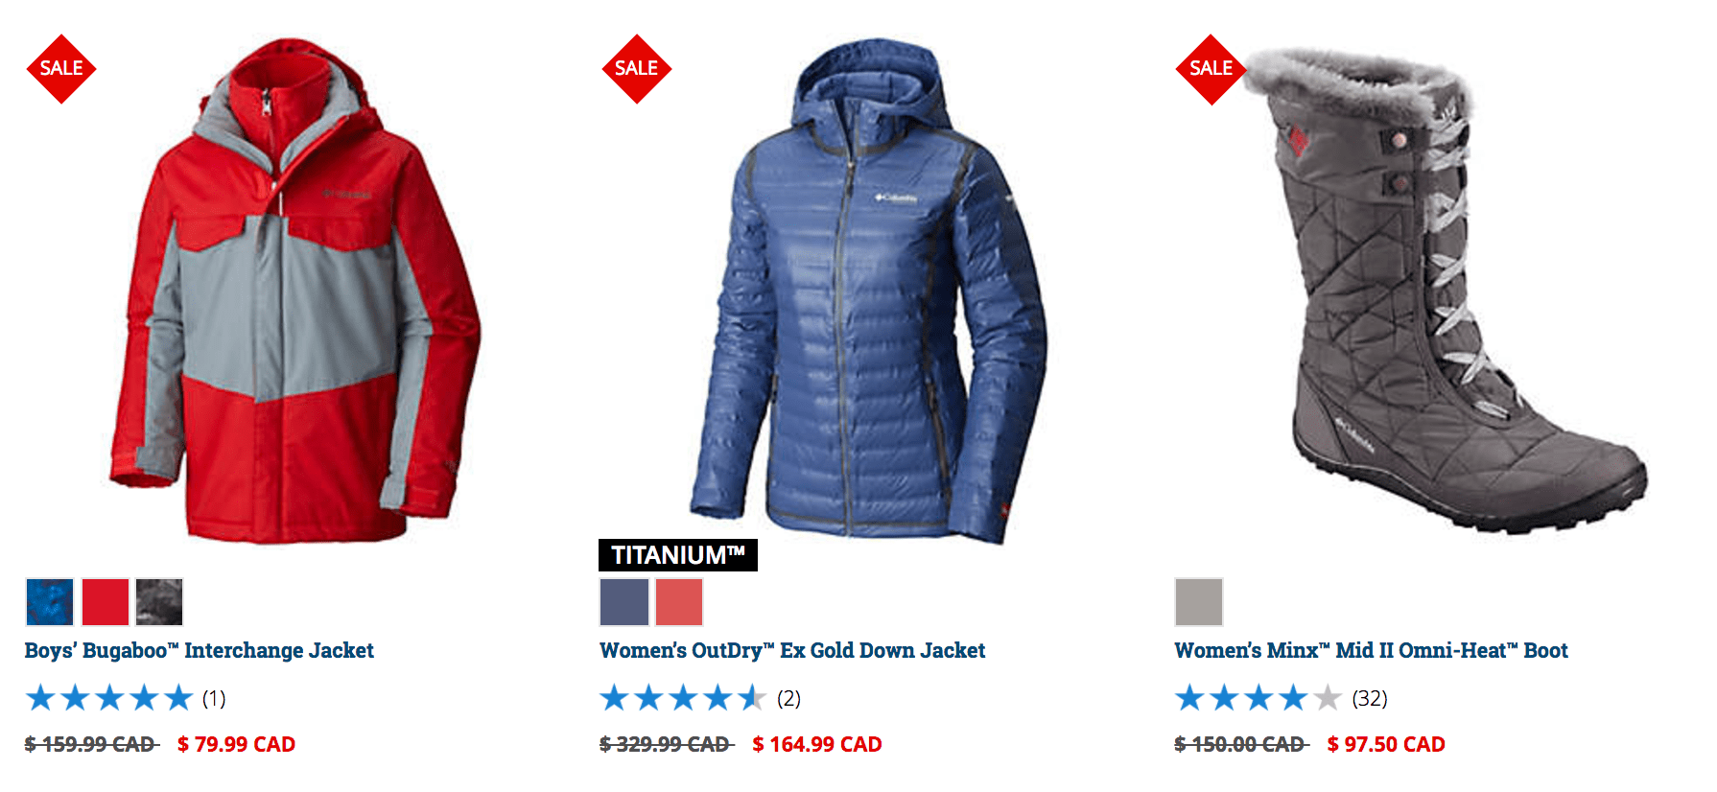Open Women's Minx Mid II Omni-Heat Boot link
The height and width of the screenshot is (792, 1717).
click(x=1372, y=651)
